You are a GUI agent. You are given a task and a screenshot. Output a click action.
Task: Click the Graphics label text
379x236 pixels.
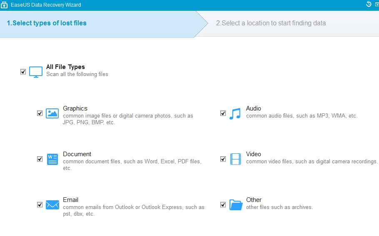tap(75, 108)
